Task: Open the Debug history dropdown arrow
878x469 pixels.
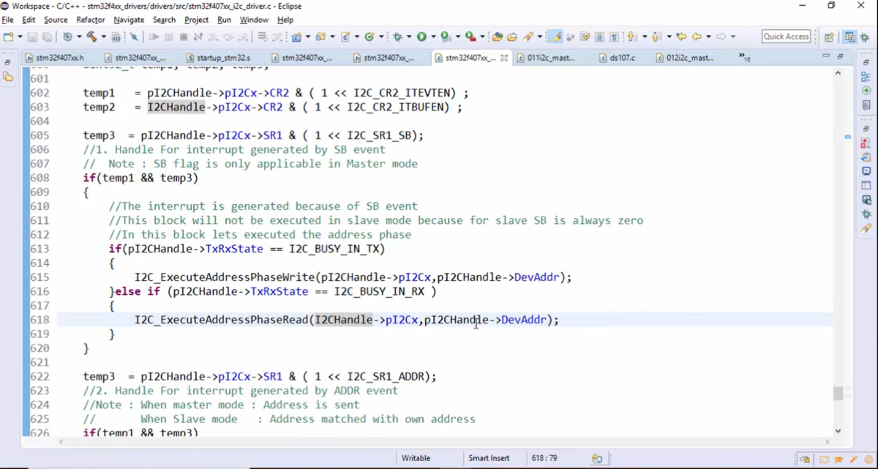Action: pyautogui.click(x=410, y=37)
